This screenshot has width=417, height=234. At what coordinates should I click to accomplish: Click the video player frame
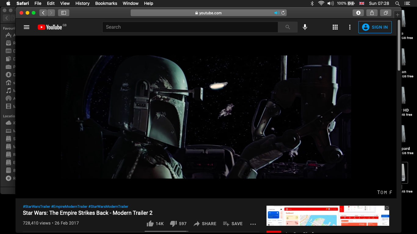coord(206,117)
